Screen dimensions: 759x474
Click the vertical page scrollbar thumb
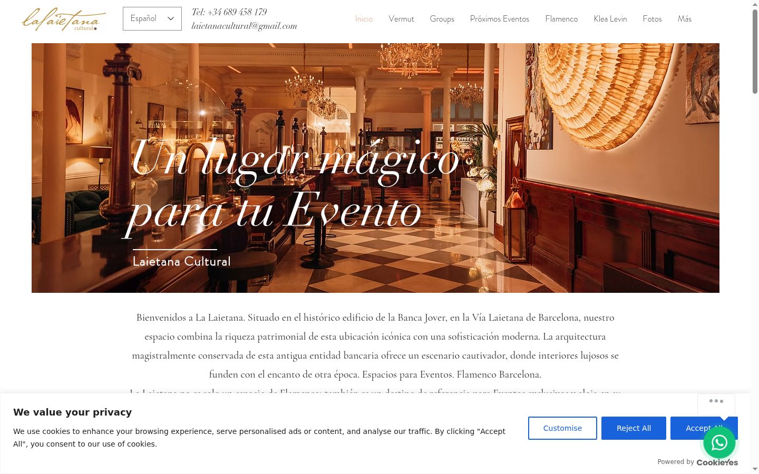[x=755, y=52]
